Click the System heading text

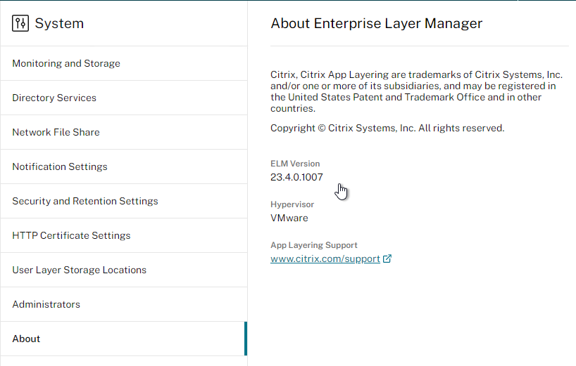point(59,23)
